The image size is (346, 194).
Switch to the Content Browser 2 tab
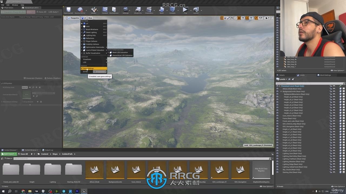(31, 150)
